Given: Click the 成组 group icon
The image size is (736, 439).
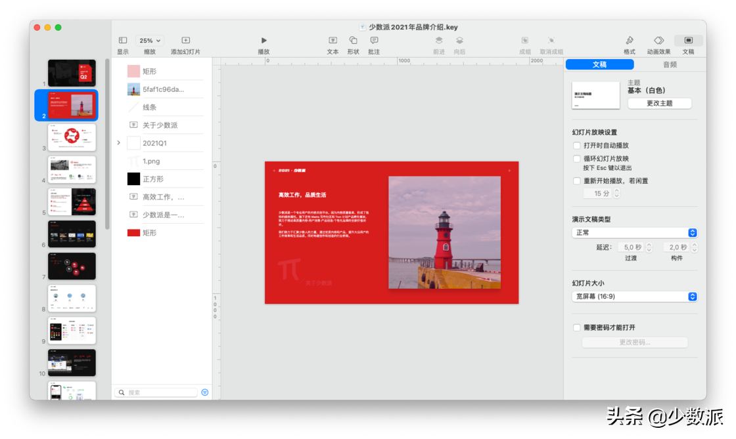Looking at the screenshot, I should pos(525,40).
